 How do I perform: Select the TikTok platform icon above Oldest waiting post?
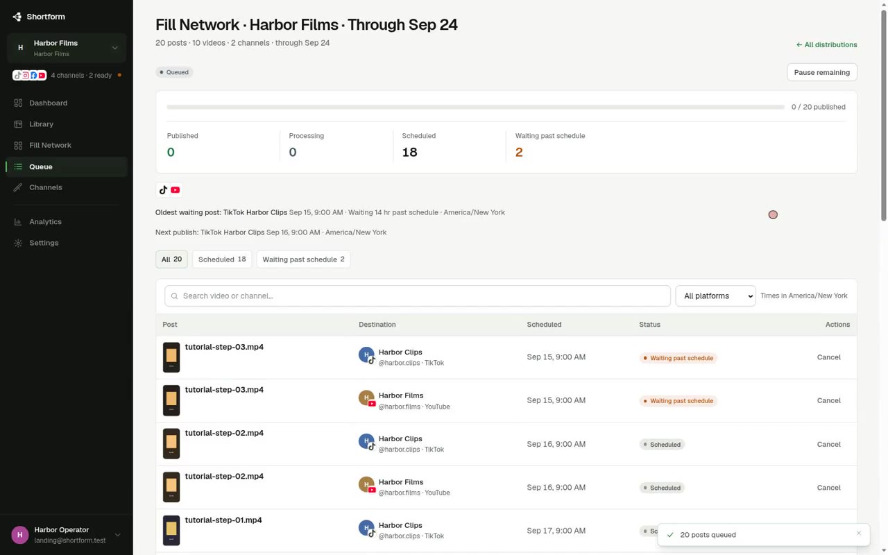pos(164,190)
